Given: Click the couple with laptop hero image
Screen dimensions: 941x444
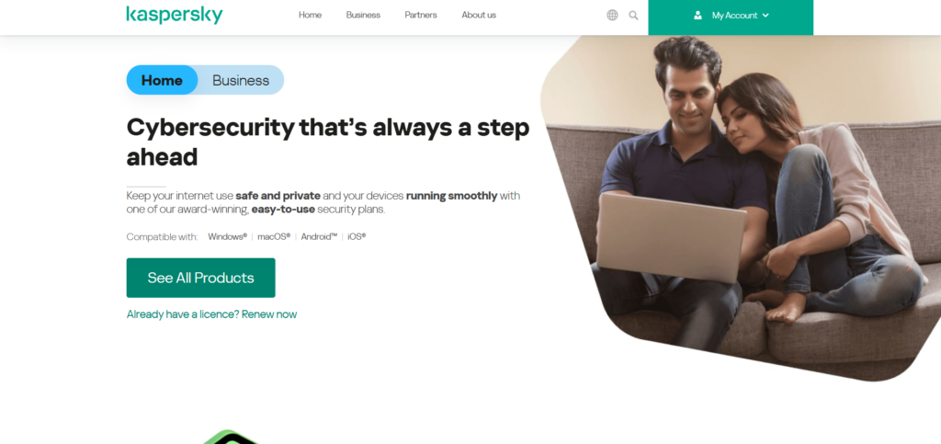Looking at the screenshot, I should point(741,208).
